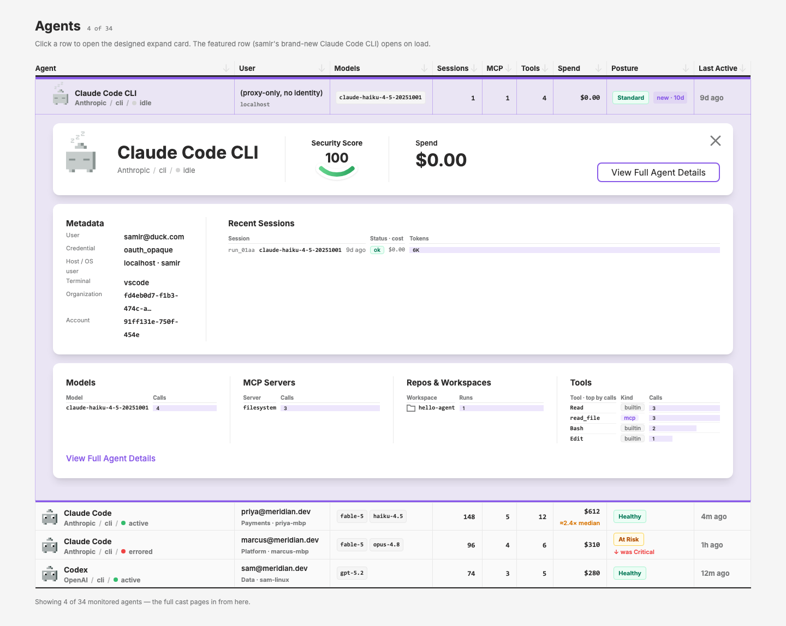Sort table by Last Active column arrow
The image size is (786, 626).
click(743, 68)
